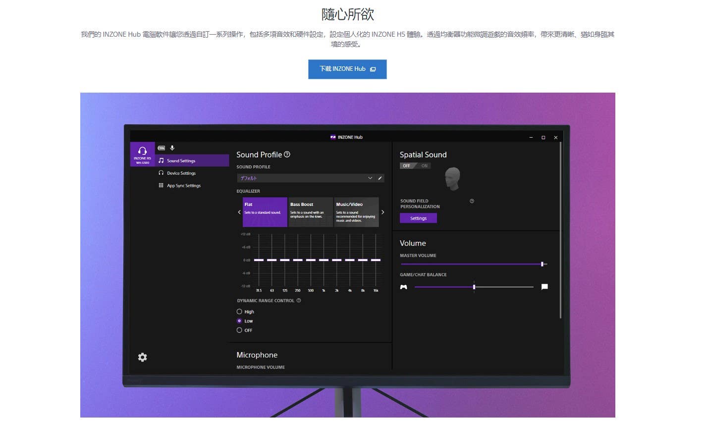
Task: Open Sound Profile help icon
Action: point(287,155)
